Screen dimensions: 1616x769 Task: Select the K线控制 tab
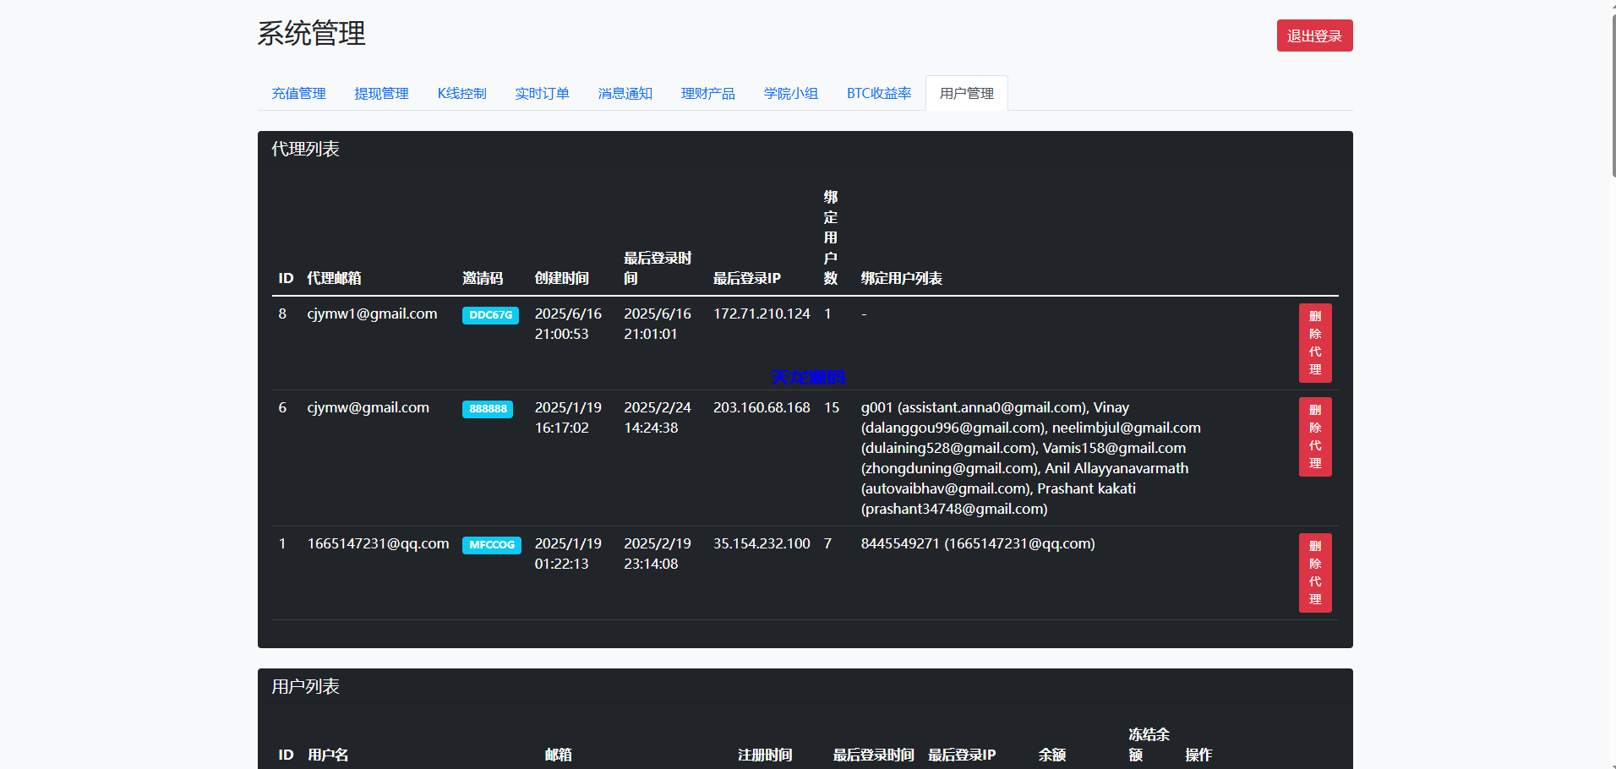[x=461, y=93]
